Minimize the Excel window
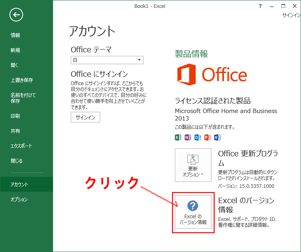Viewport: 301px width, 252px height. (x=272, y=6)
